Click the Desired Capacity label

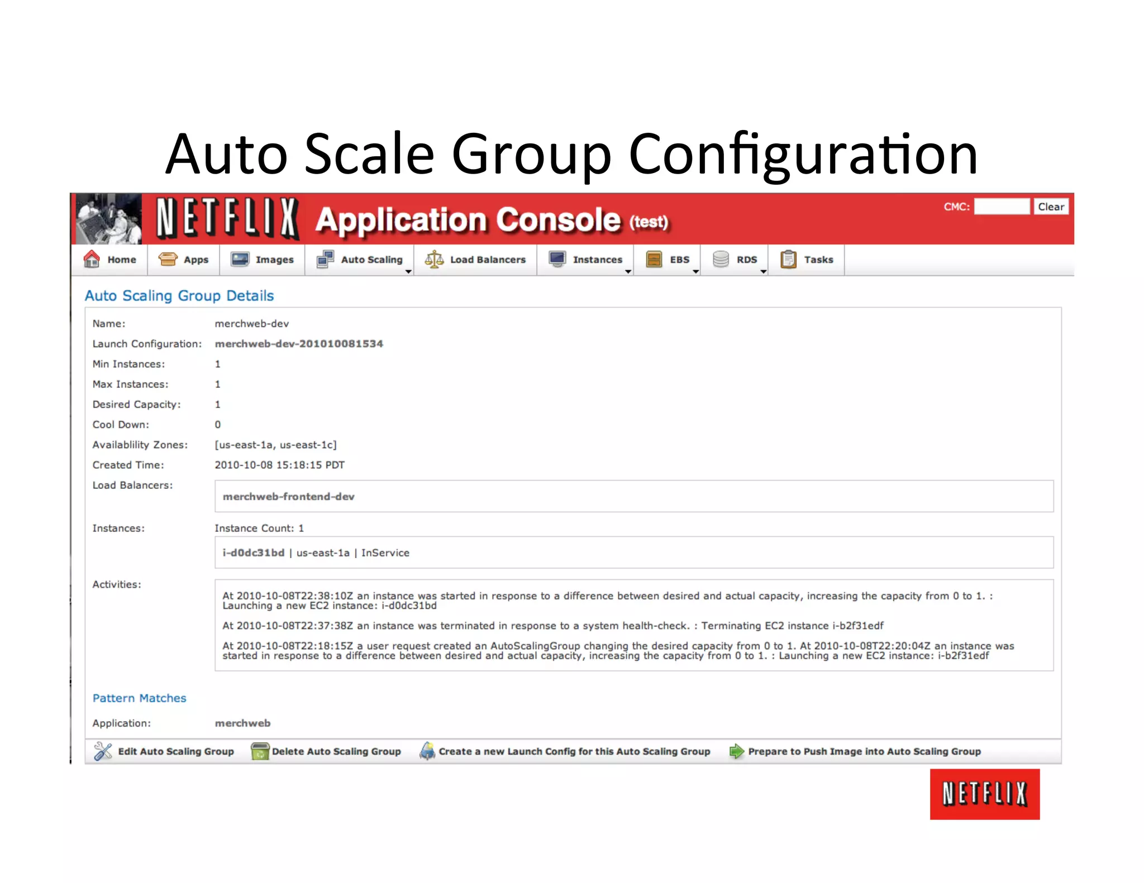click(136, 405)
